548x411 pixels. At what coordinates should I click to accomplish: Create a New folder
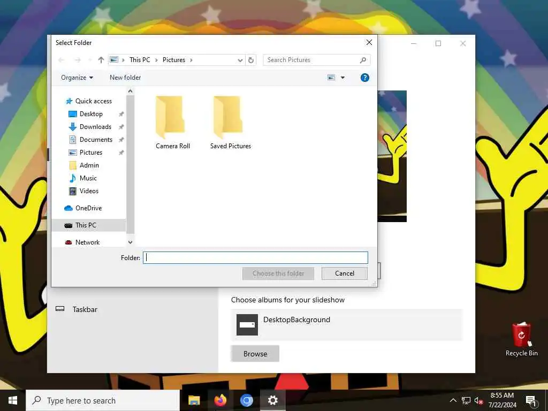pos(125,78)
